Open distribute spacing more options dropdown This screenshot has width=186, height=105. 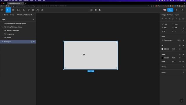183,19
